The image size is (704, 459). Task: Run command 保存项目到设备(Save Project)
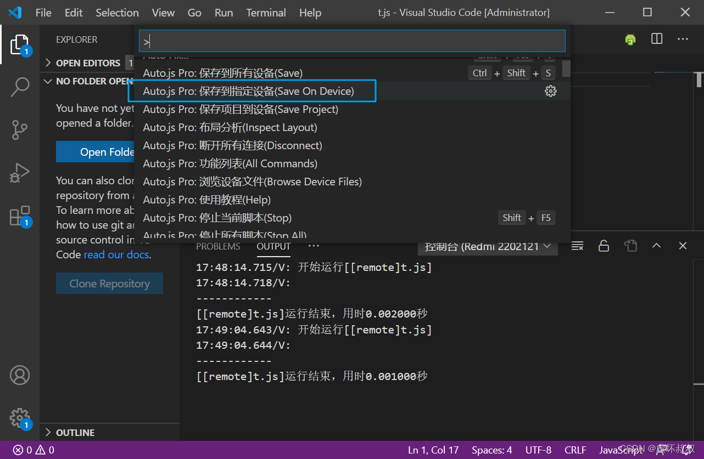pos(352,109)
